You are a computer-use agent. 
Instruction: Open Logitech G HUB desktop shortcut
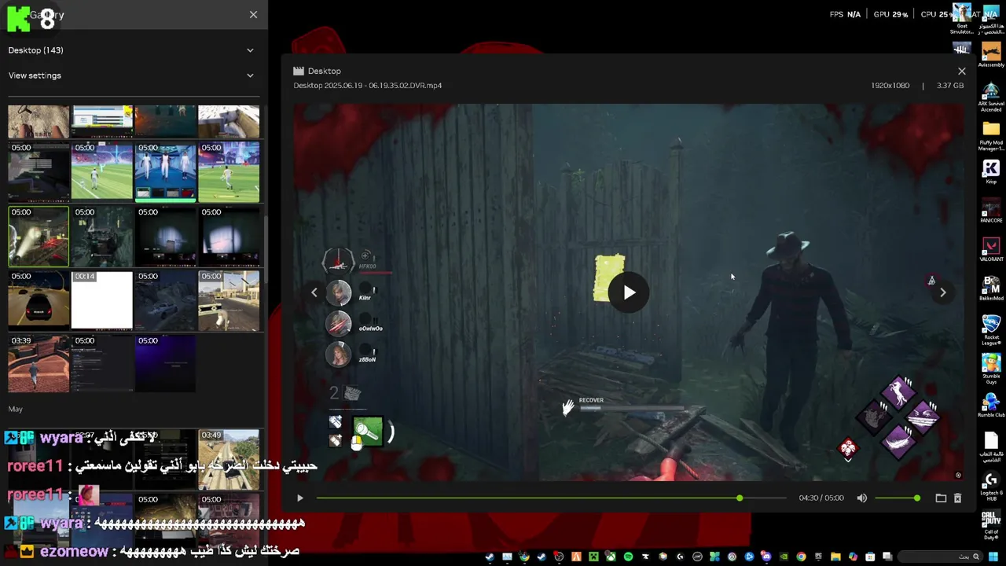click(x=991, y=487)
